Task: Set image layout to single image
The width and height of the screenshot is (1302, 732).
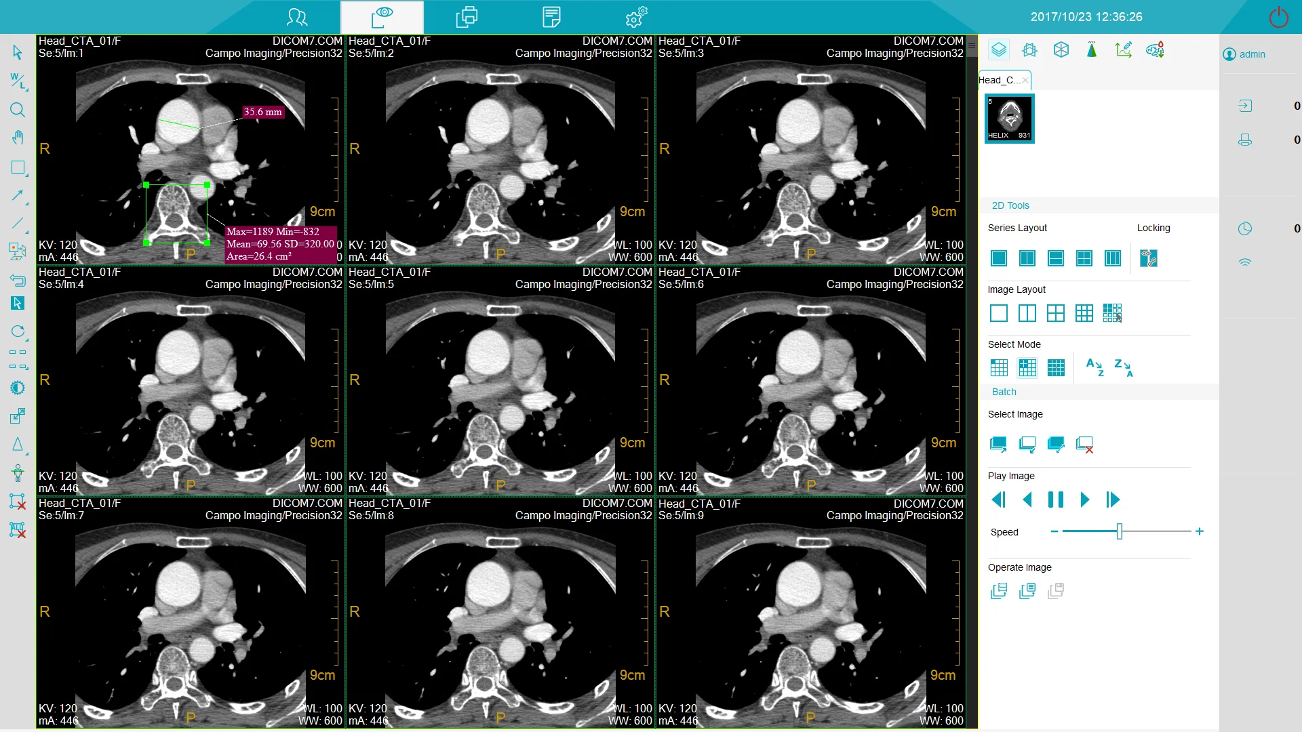Action: (999, 313)
